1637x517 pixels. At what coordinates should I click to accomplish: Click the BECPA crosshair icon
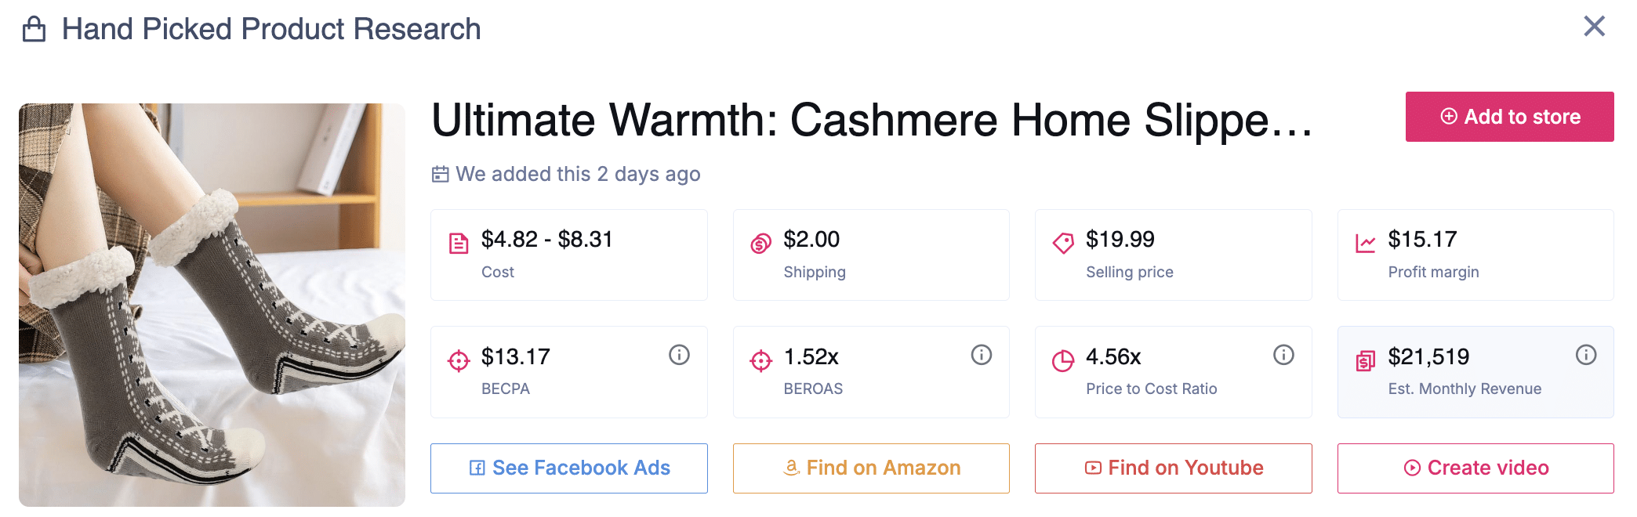(459, 360)
